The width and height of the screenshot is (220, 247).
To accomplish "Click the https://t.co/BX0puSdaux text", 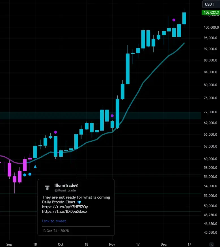I will click(65, 211).
